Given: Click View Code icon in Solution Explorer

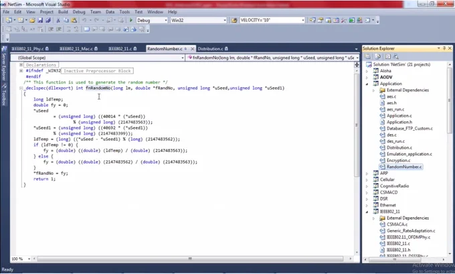Looking at the screenshot, I should 388,56.
